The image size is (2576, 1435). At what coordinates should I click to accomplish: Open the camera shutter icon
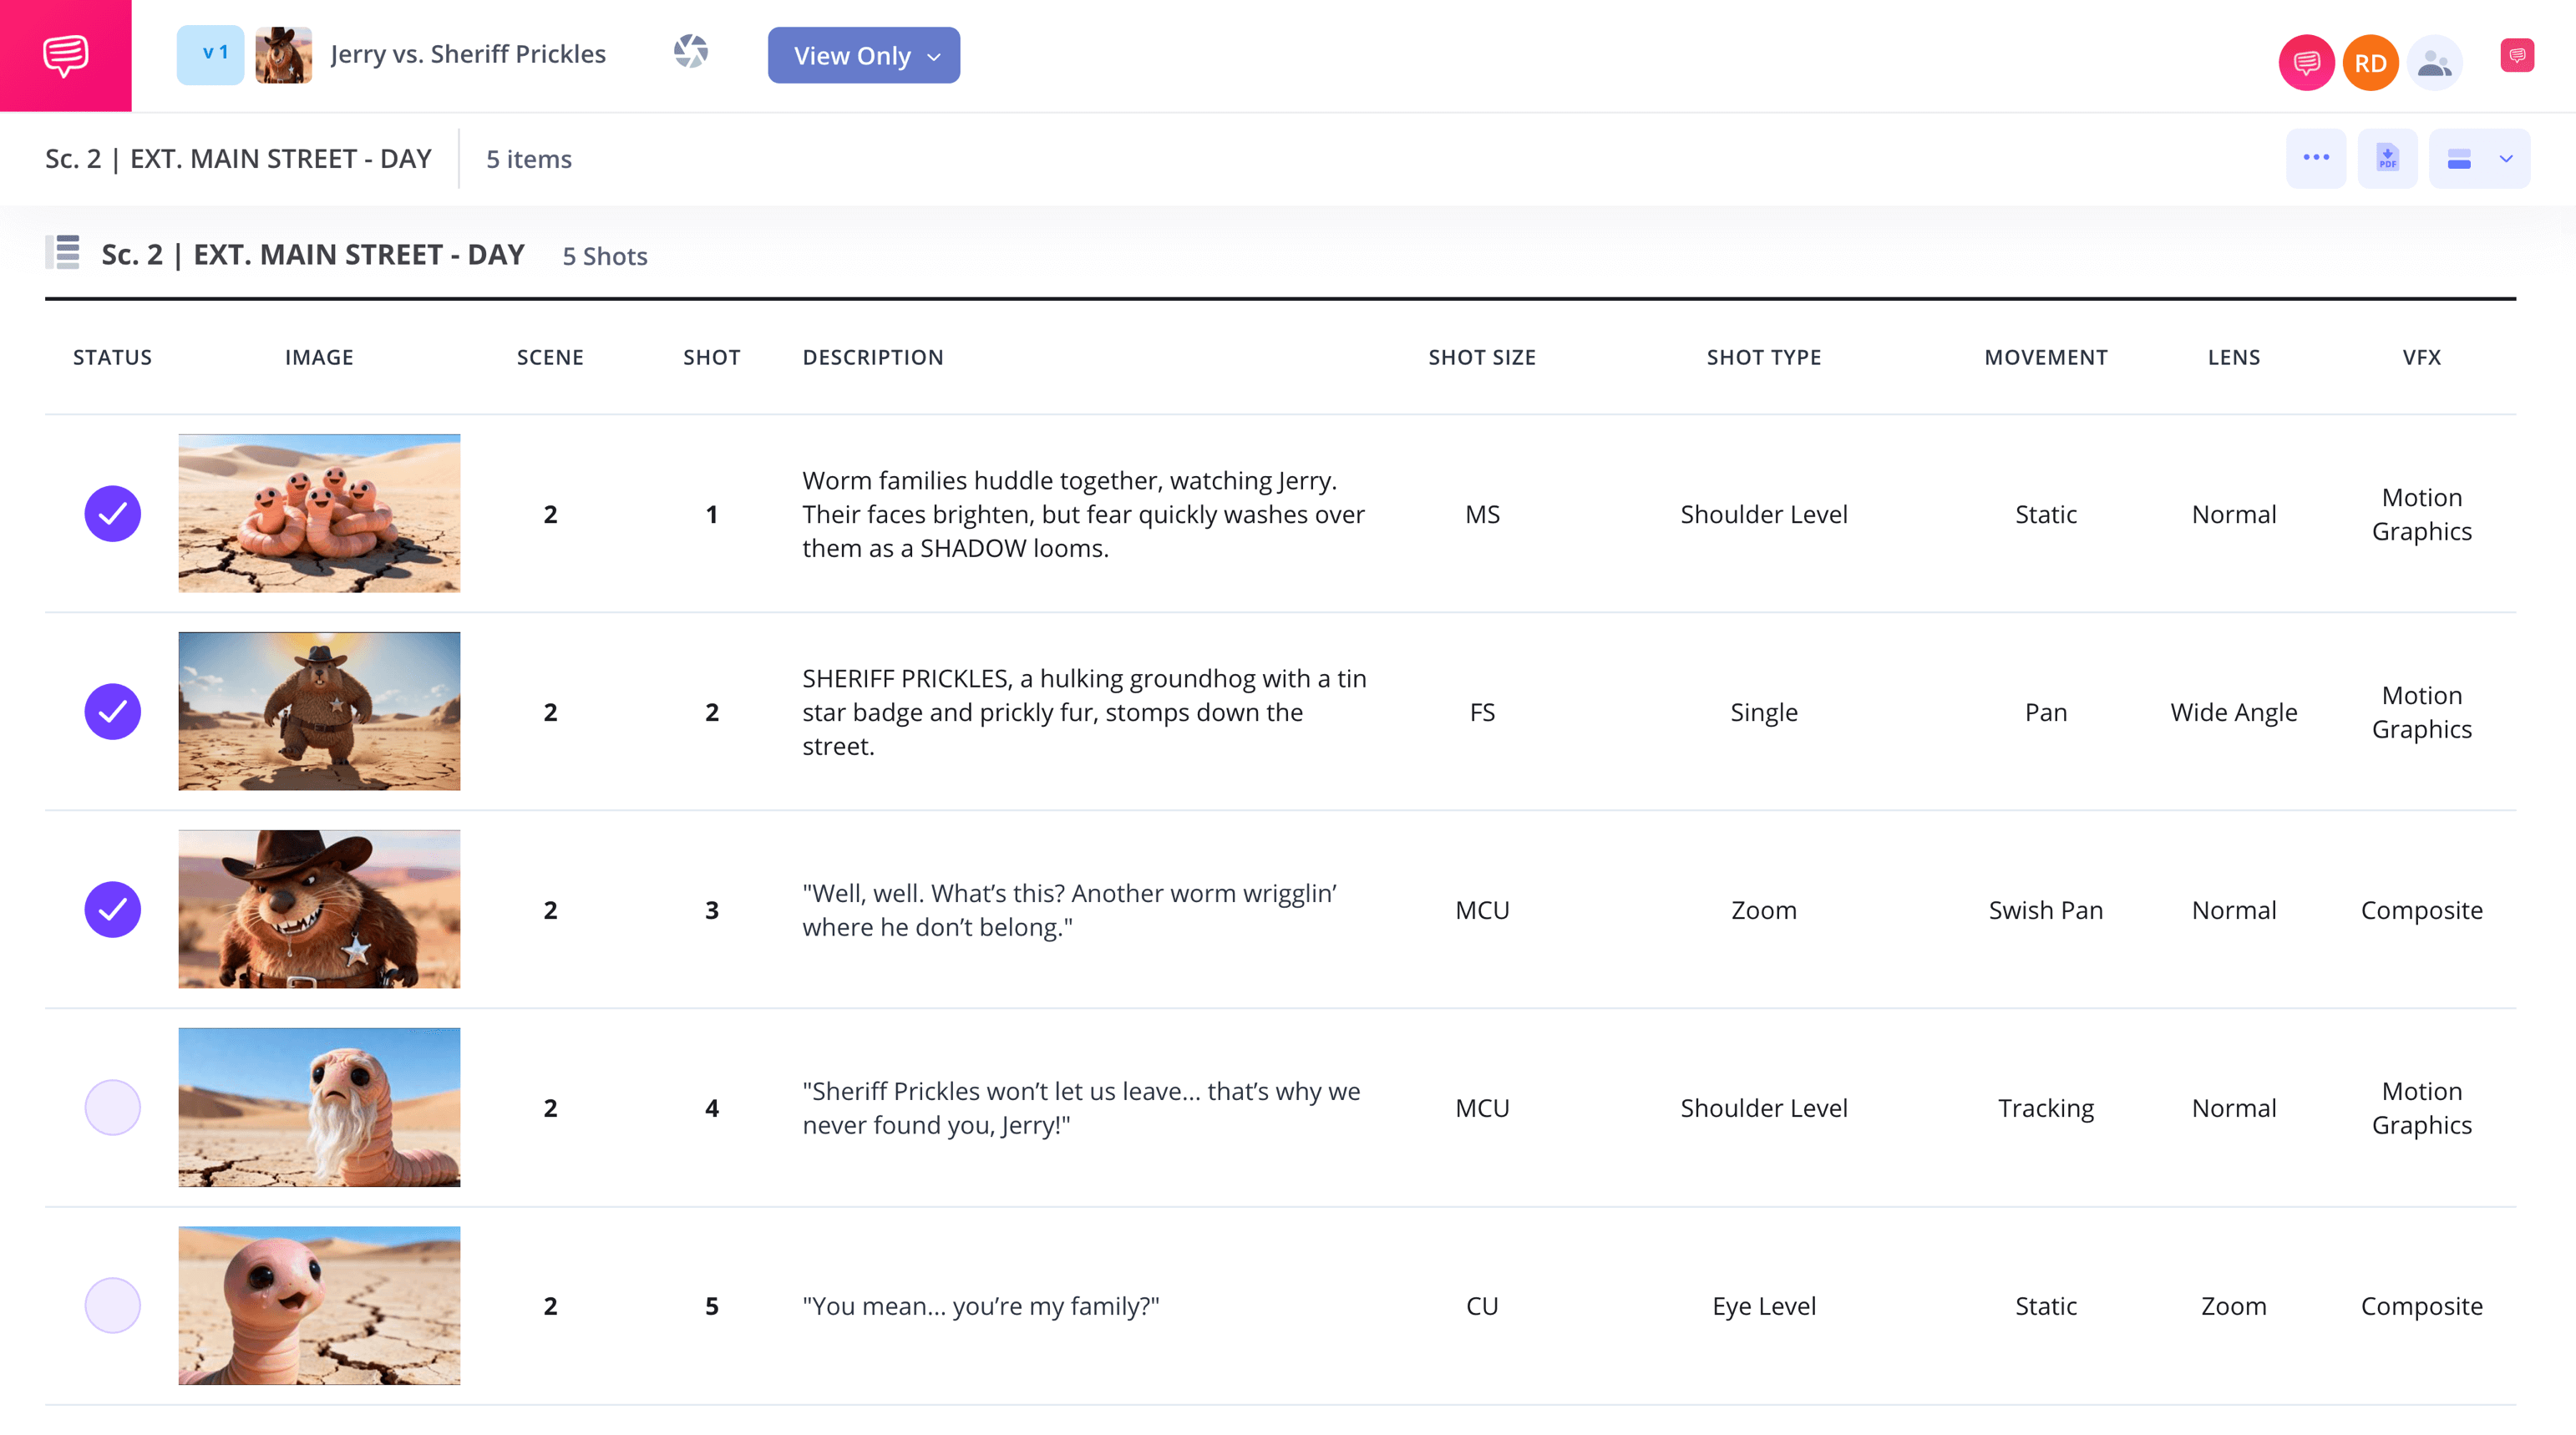[x=690, y=52]
